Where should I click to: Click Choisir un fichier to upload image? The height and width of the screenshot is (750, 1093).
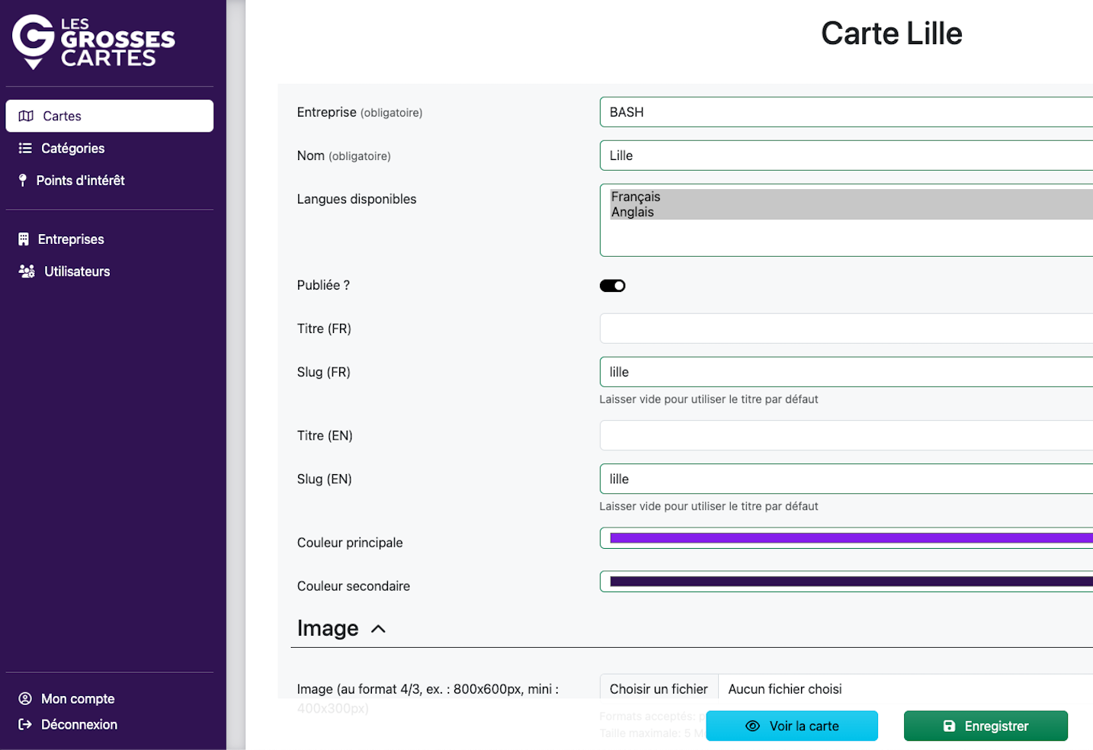tap(659, 689)
